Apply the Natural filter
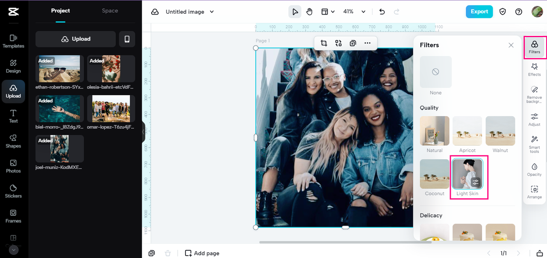The height and width of the screenshot is (258, 547). [435, 131]
